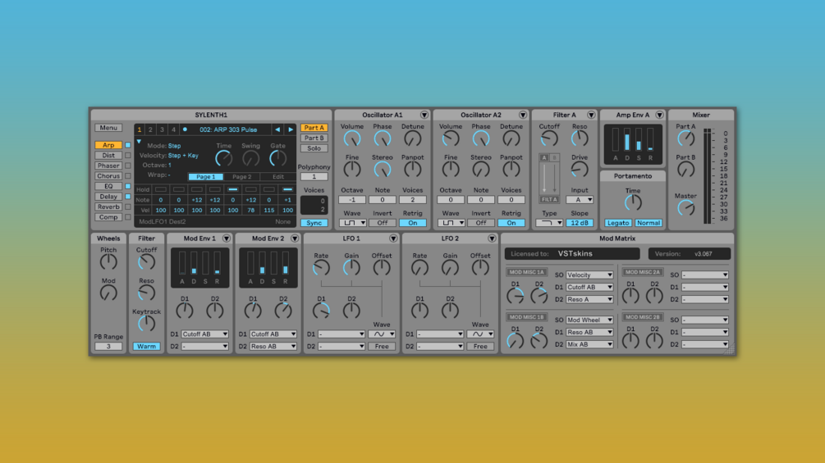Click the Sync button
Image resolution: width=825 pixels, height=463 pixels.
click(x=314, y=223)
